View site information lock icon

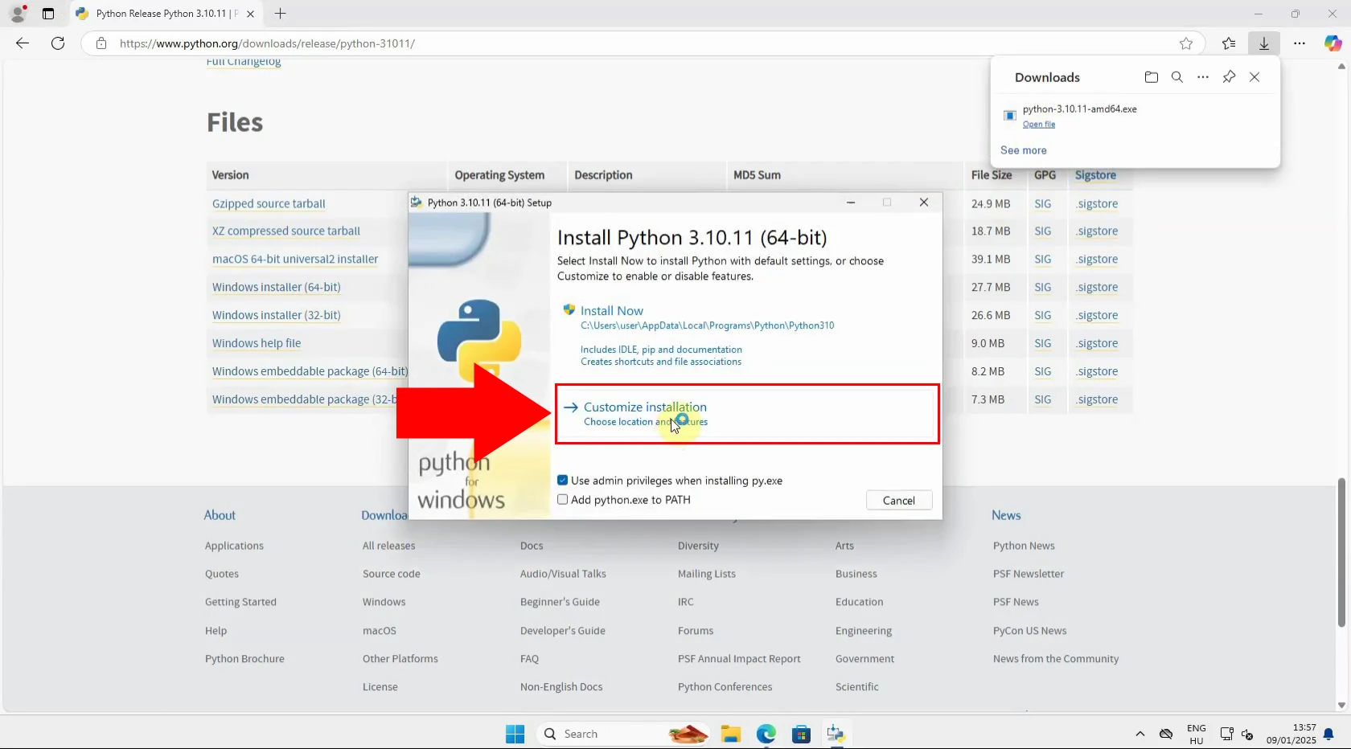[101, 43]
